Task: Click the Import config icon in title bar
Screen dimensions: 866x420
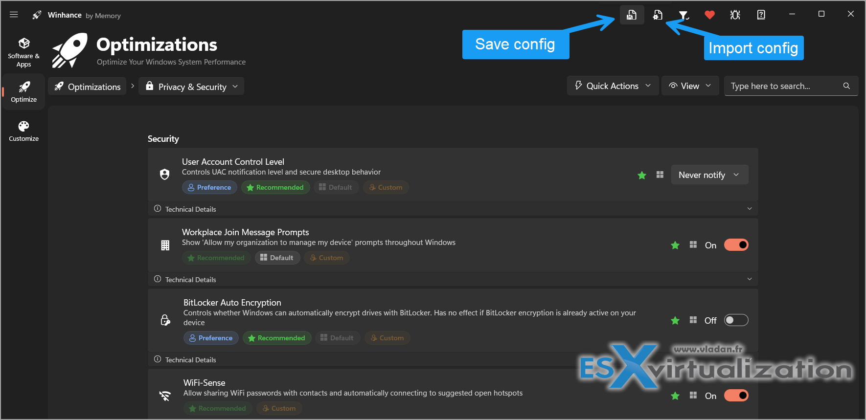Action: point(658,15)
